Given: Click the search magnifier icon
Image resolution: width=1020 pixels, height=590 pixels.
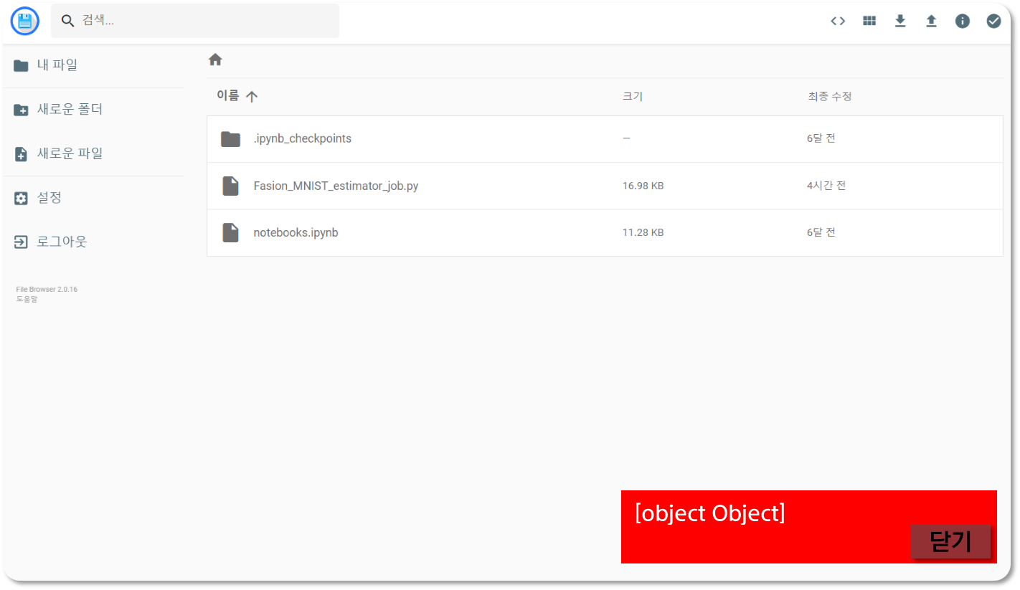Looking at the screenshot, I should (67, 21).
